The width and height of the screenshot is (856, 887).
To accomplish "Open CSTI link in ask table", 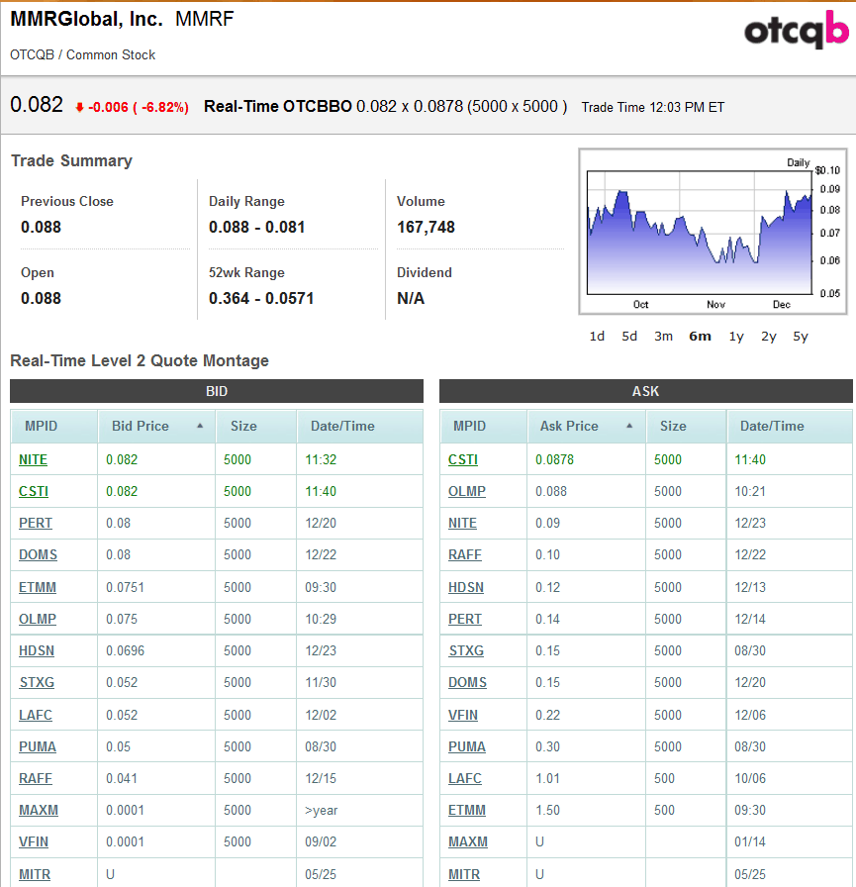I will click(463, 459).
